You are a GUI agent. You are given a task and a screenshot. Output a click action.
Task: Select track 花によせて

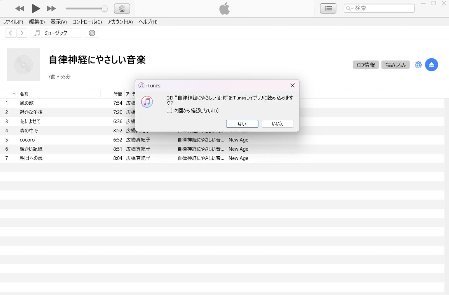(x=30, y=121)
